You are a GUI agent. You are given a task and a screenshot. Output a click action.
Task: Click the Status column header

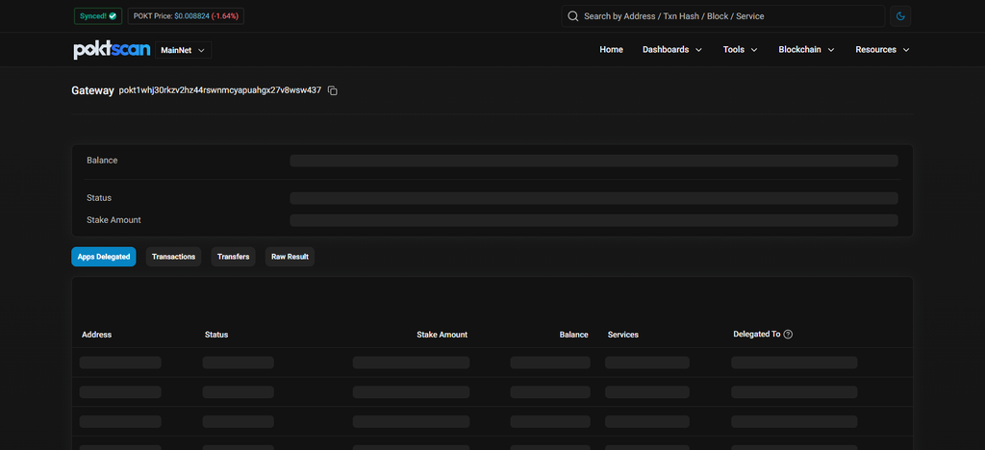(x=216, y=335)
